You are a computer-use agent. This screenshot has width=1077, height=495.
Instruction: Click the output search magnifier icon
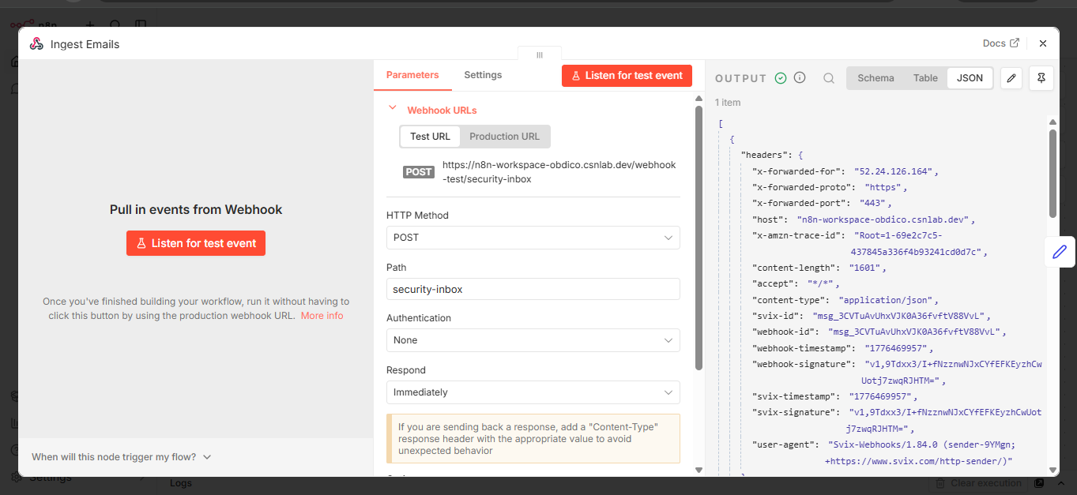tap(829, 78)
